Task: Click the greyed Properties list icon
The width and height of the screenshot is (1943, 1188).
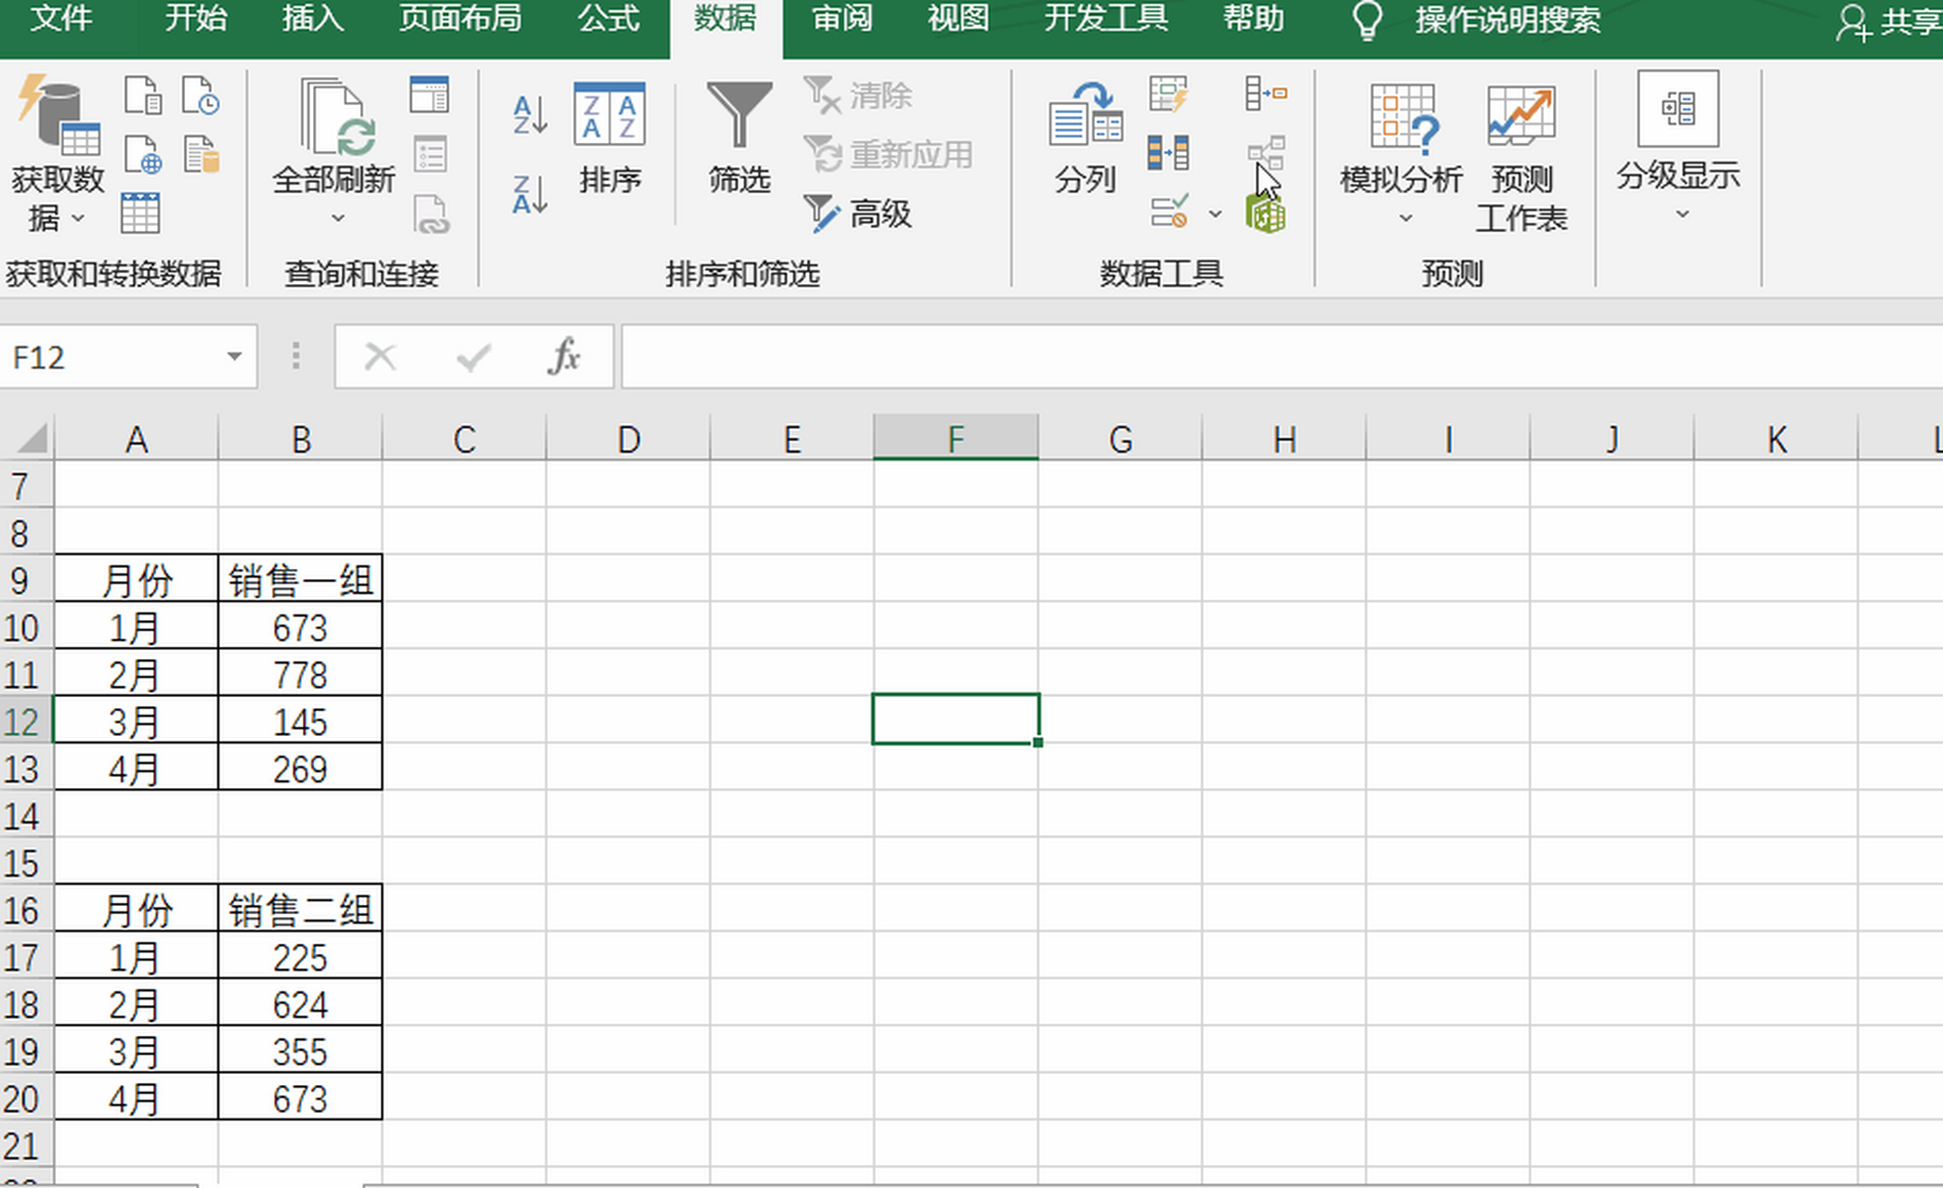Action: tap(429, 154)
